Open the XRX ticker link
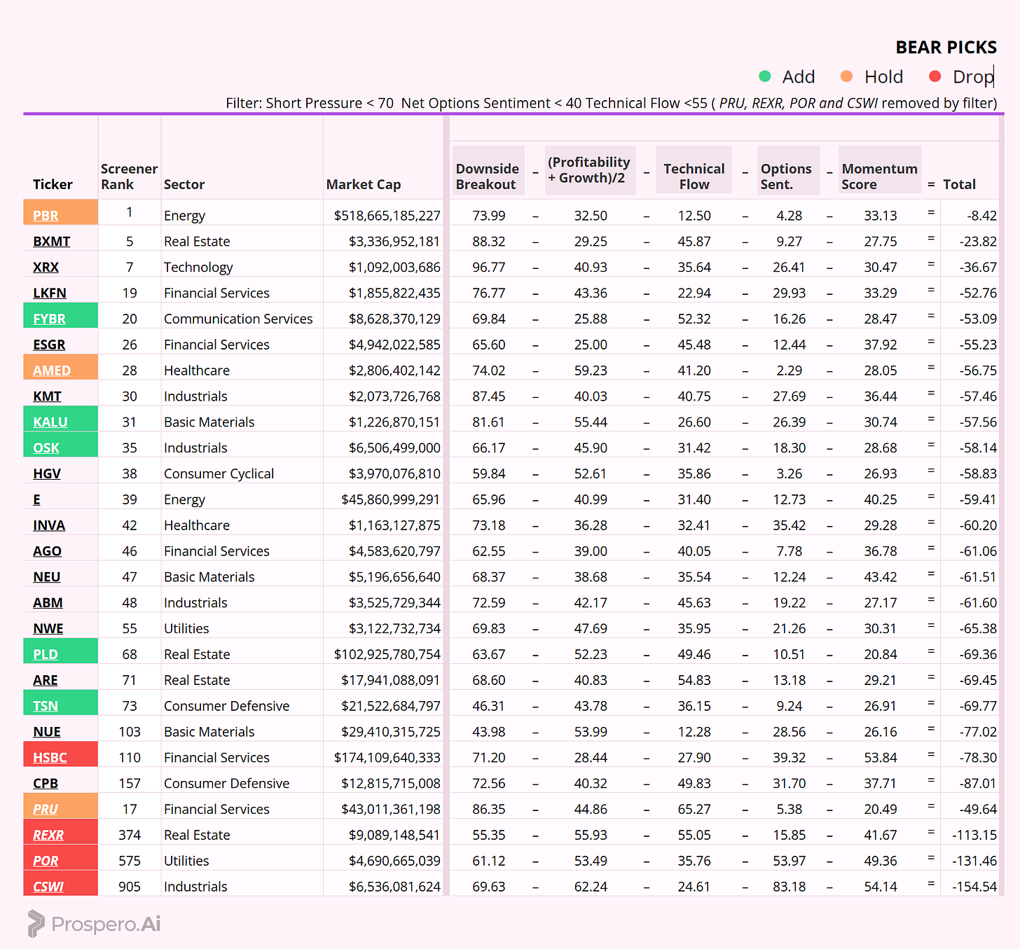 click(46, 268)
